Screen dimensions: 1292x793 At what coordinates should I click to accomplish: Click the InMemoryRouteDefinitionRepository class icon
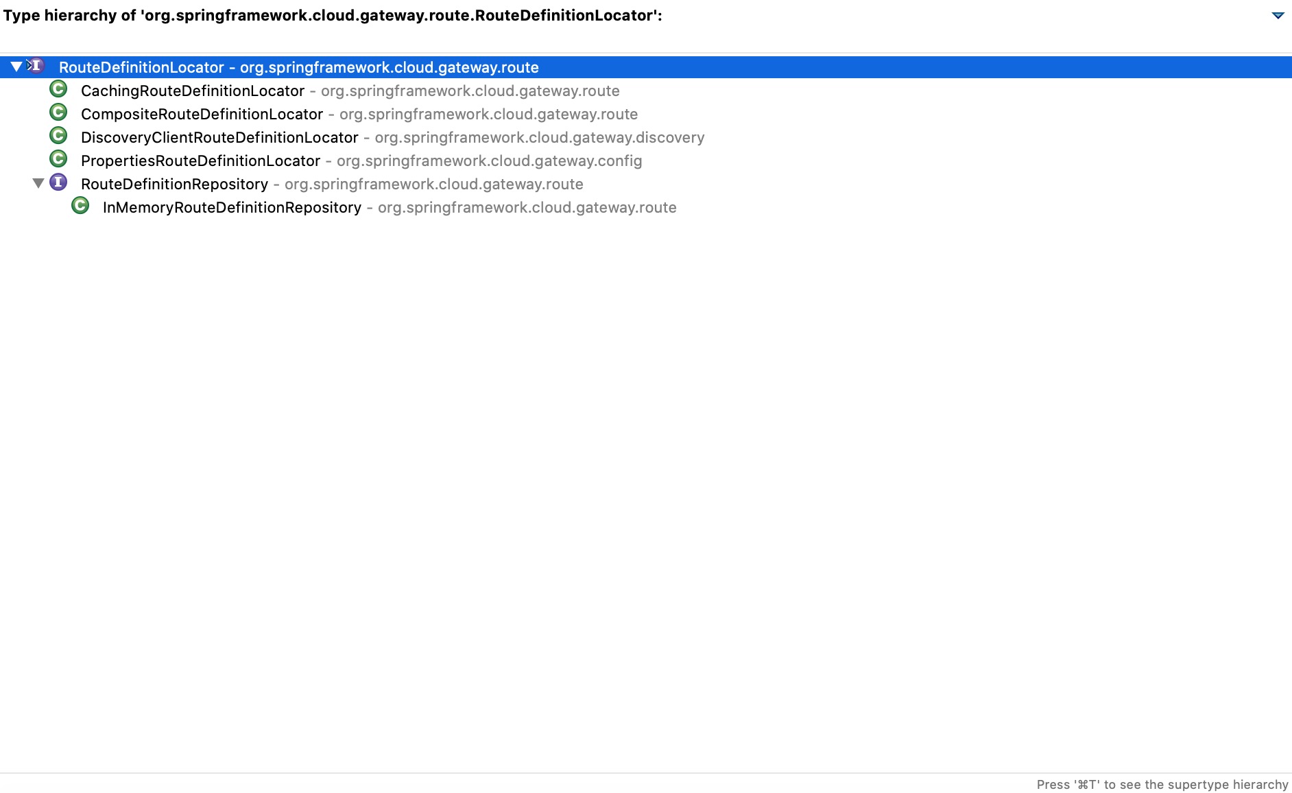pos(80,206)
